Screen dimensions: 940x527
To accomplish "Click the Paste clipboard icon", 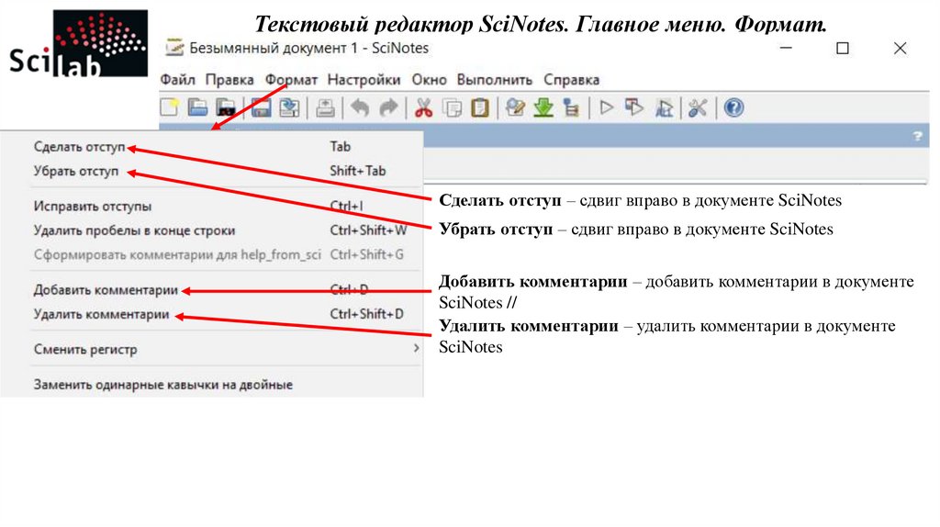I will tap(479, 108).
